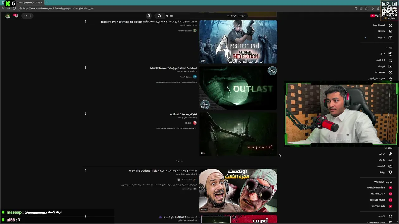
Task: Open the Outlast 2 video thumbnail
Action: (x=238, y=134)
